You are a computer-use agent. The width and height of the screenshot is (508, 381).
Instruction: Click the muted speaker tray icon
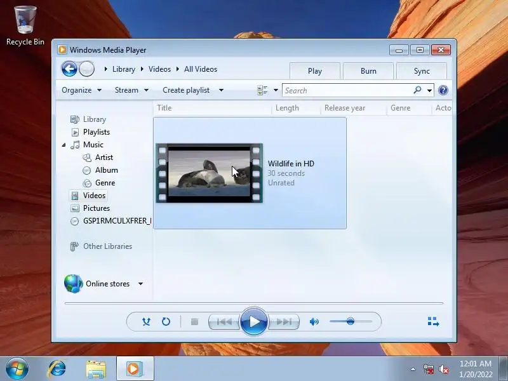tap(443, 369)
